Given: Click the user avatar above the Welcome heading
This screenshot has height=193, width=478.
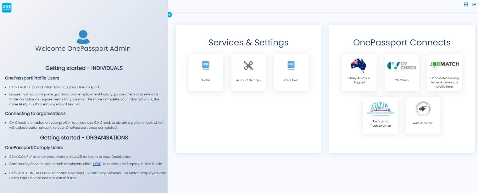Looking at the screenshot, I should pyautogui.click(x=83, y=37).
